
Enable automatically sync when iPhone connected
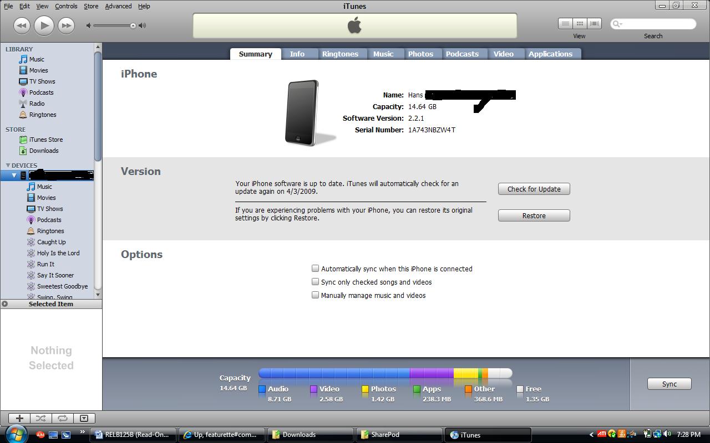315,269
